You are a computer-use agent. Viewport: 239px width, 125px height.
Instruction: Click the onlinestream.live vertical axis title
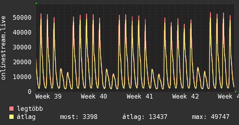click(3, 48)
